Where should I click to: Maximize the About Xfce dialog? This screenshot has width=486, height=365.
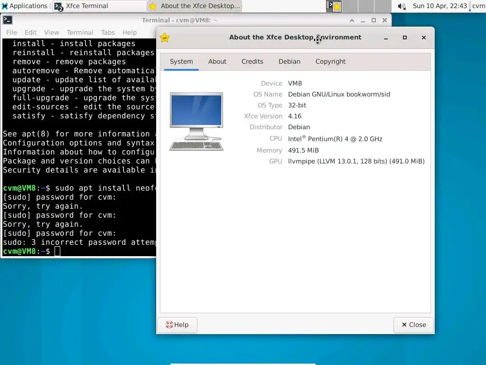coord(405,38)
